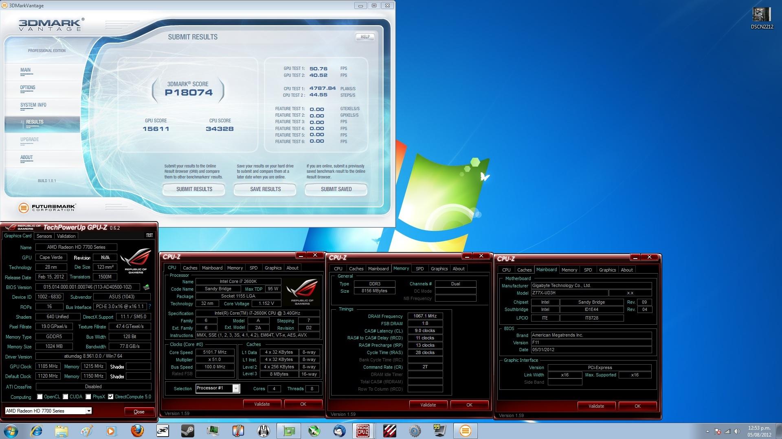Image resolution: width=782 pixels, height=439 pixels.
Task: Open Windows Explorer folder in taskbar
Action: [62, 430]
